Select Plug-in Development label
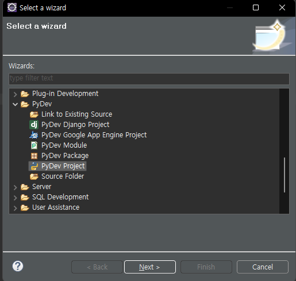 pos(65,94)
